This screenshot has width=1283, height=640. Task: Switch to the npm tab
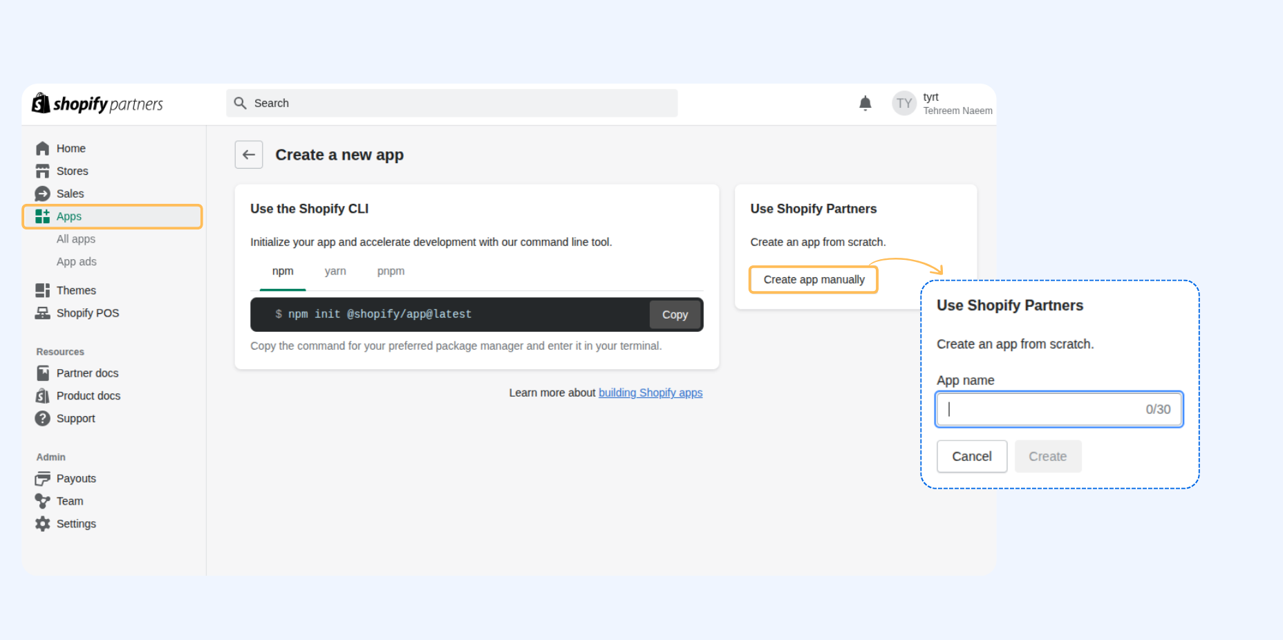(x=283, y=272)
